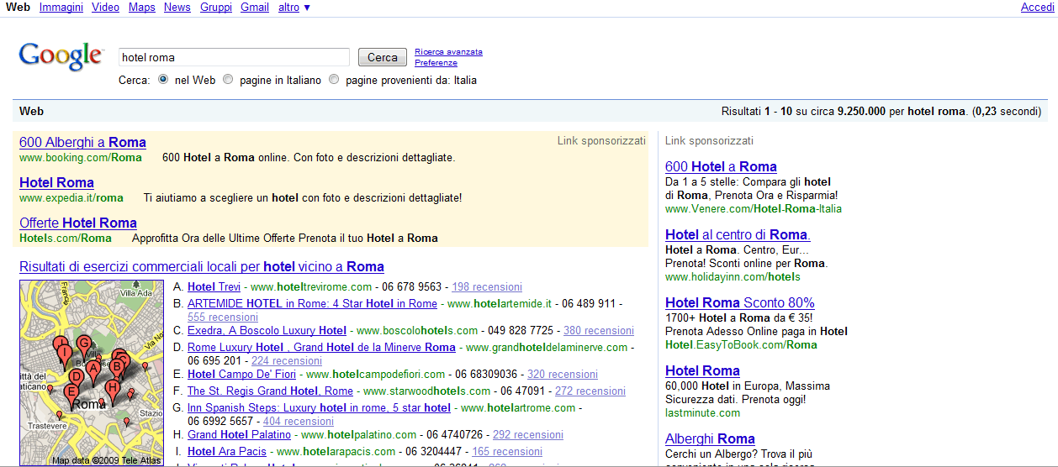Open Hotel Trevi result
Image resolution: width=1058 pixels, height=467 pixels.
point(214,287)
